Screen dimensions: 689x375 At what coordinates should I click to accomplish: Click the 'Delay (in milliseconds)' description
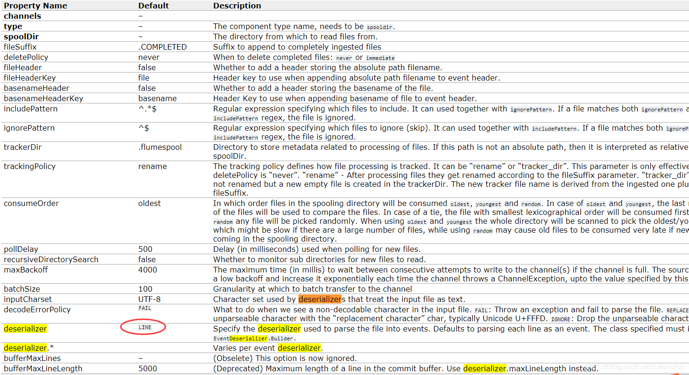click(x=317, y=249)
